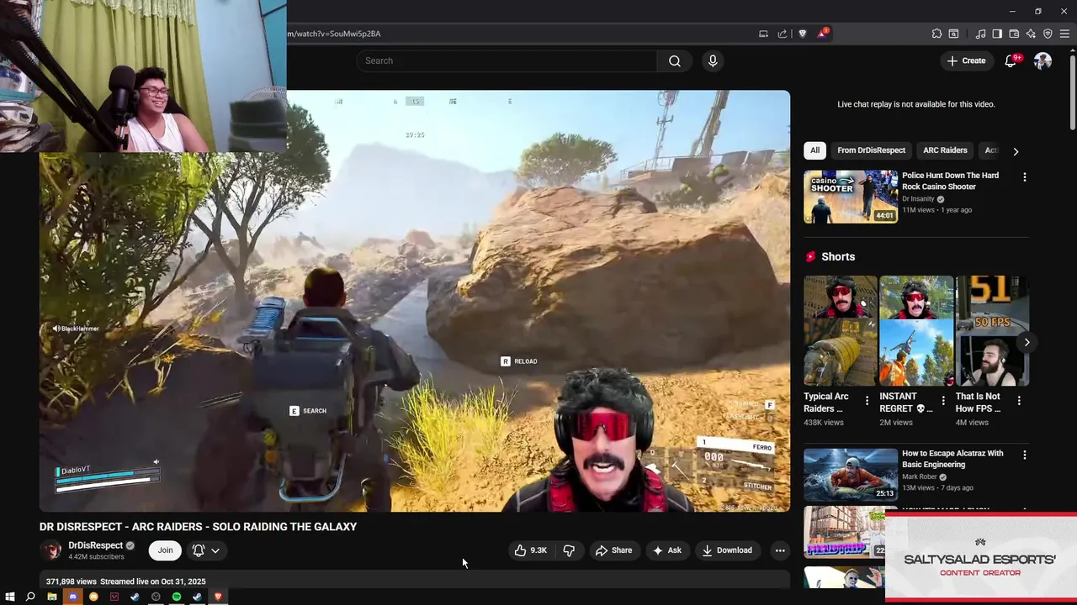Open the Brave playlist music note icon
The height and width of the screenshot is (605, 1077).
click(x=980, y=34)
